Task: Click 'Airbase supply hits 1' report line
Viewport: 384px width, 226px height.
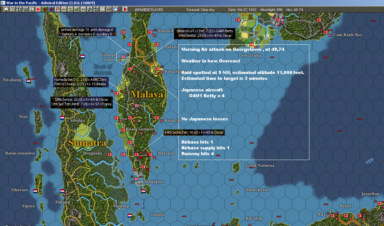Action: [x=205, y=148]
